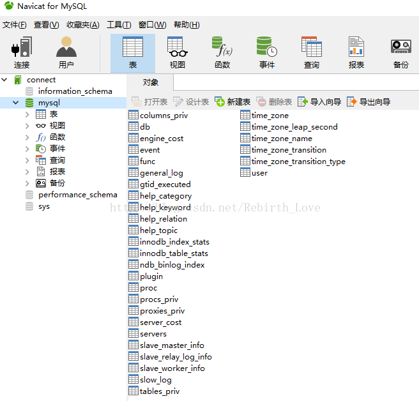Click the 导出向导 button

click(369, 102)
